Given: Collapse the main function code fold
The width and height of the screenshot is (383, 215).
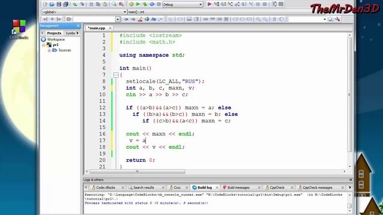Looking at the screenshot, I should [x=115, y=75].
